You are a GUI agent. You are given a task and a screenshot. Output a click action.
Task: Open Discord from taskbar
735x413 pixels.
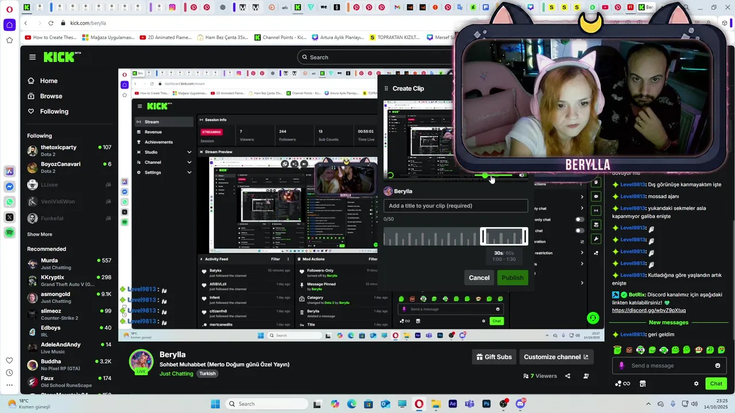tap(520, 404)
